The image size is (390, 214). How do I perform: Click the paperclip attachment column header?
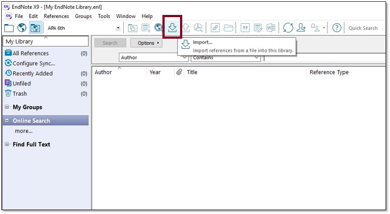coord(179,72)
